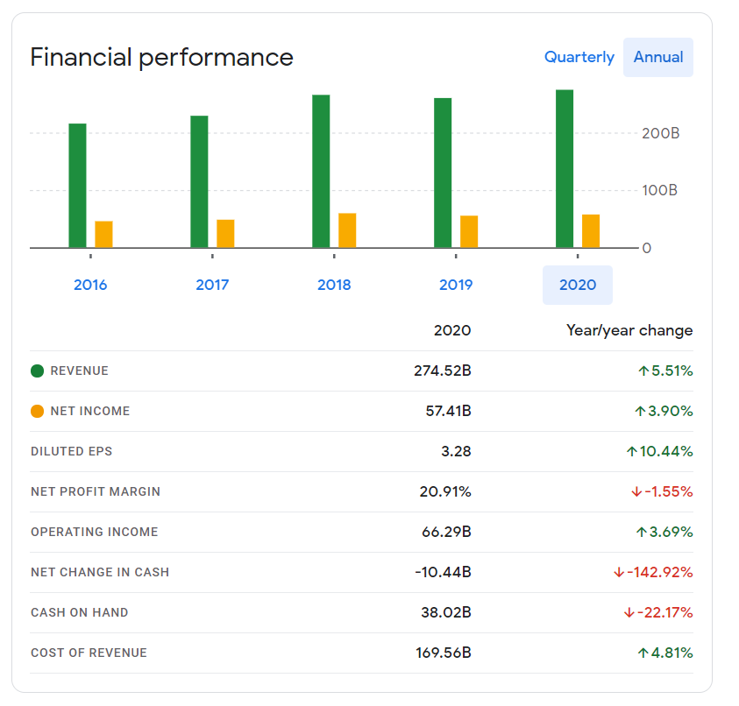Click the NET PROFIT MARGIN label
This screenshot has width=739, height=706.
(x=96, y=491)
